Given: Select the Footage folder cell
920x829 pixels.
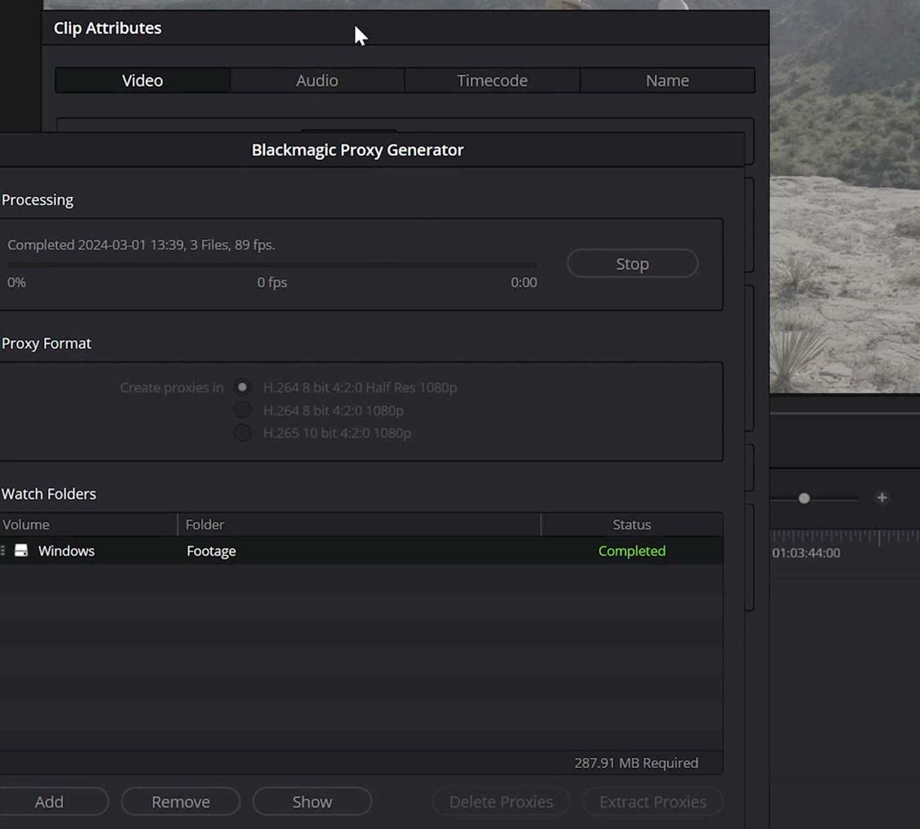Looking at the screenshot, I should [211, 550].
